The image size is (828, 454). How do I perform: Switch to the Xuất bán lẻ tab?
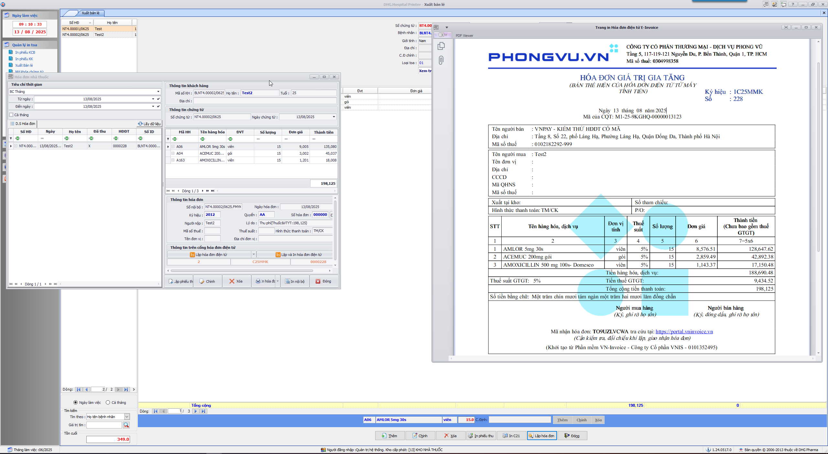[x=91, y=13]
